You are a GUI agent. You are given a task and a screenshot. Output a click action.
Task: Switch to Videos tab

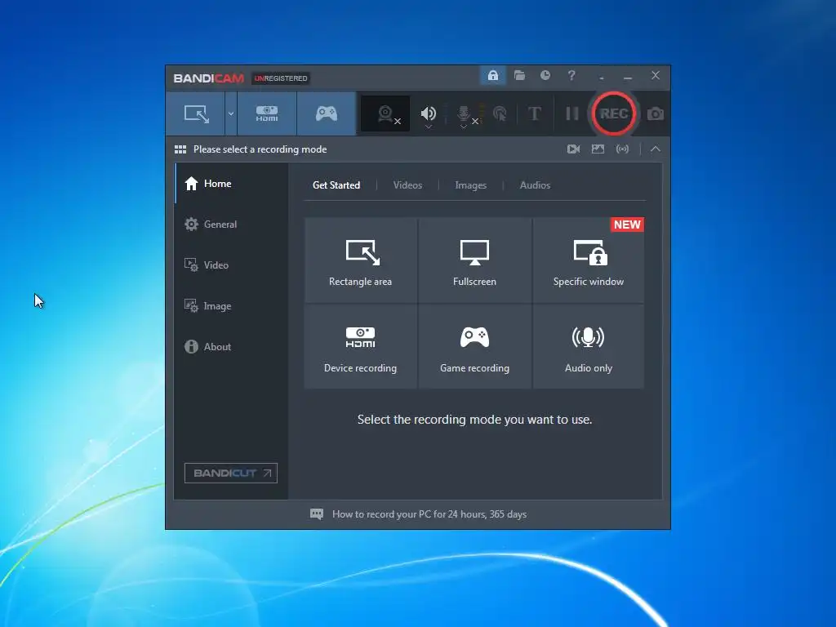pos(407,185)
